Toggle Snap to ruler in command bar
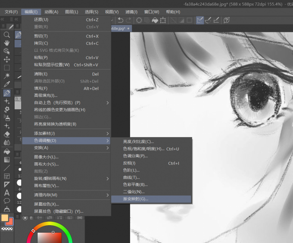 200,20
